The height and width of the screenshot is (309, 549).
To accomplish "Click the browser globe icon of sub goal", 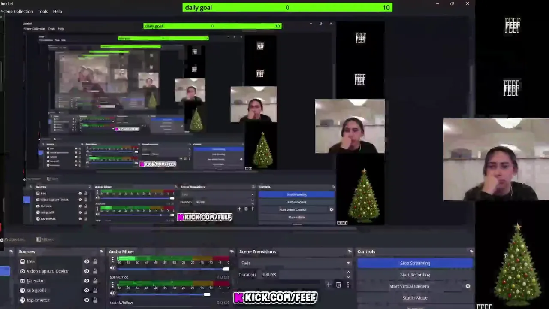I will tap(22, 290).
